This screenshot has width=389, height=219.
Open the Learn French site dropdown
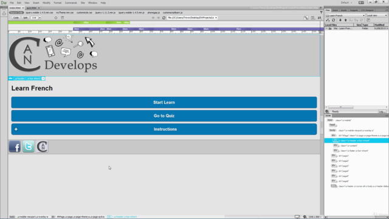pyautogui.click(x=345, y=15)
